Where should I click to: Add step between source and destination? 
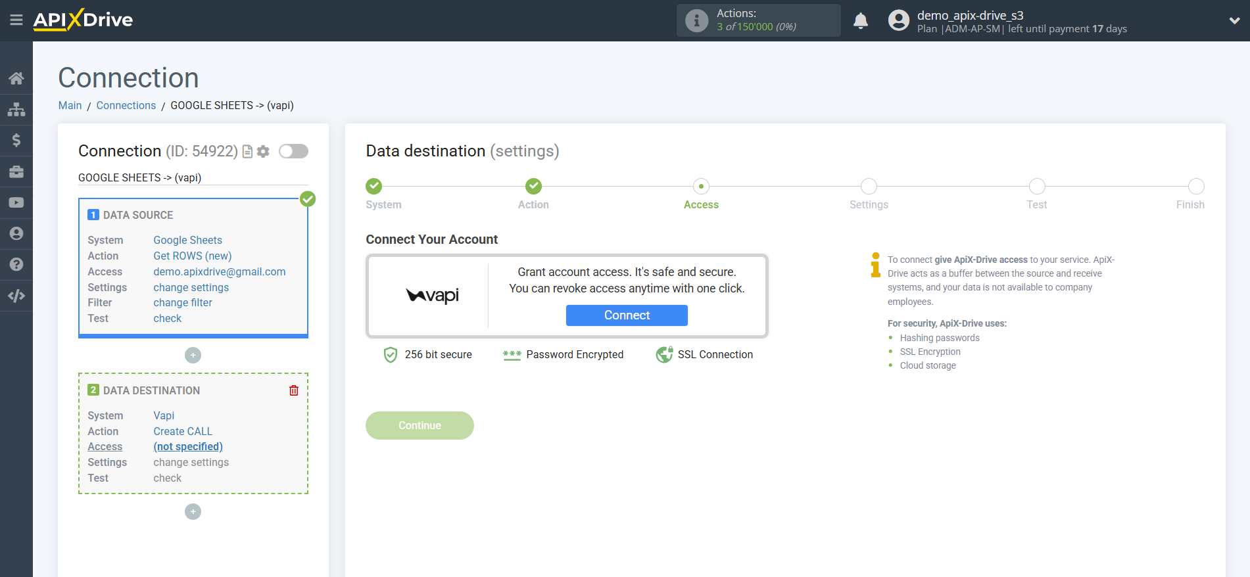point(193,355)
